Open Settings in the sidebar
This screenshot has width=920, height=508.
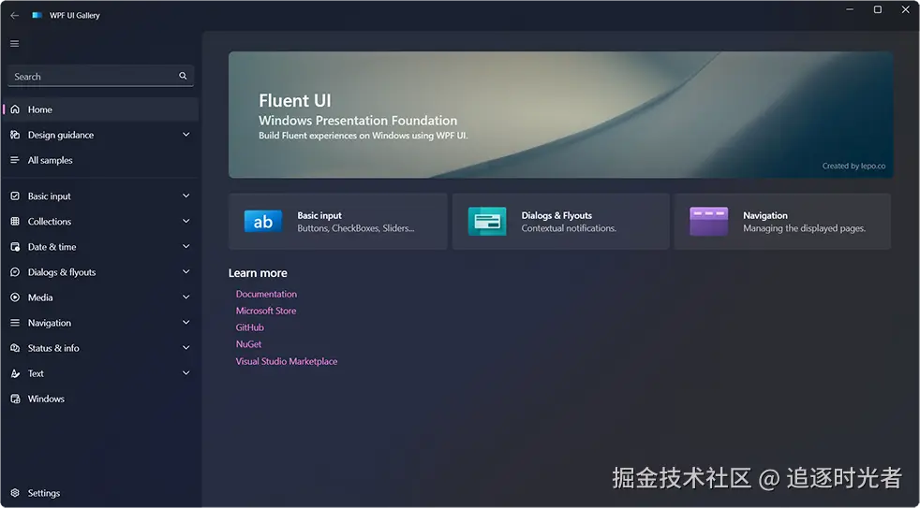[x=100, y=493]
